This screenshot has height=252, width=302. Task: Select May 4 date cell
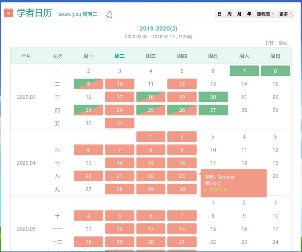click(88, 216)
